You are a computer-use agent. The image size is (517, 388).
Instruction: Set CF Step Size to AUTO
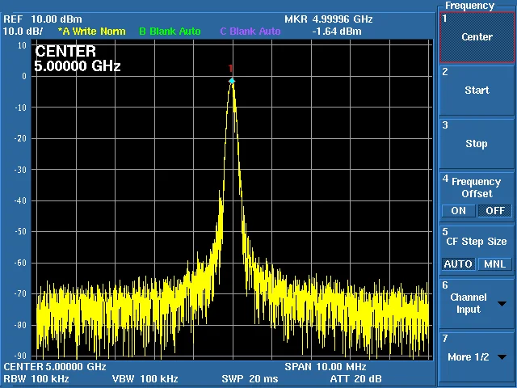coord(458,264)
